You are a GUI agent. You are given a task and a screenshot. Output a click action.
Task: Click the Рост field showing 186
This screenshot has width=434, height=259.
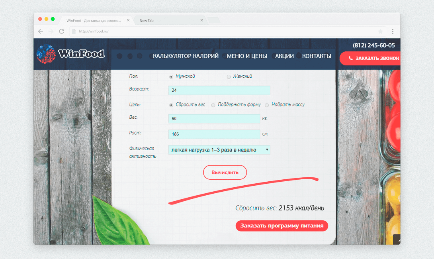(x=214, y=134)
